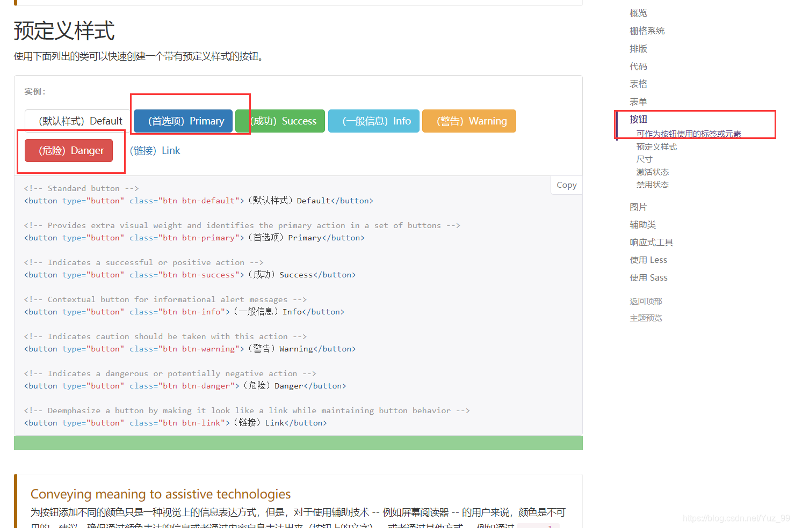
Task: Go to 栅格系统 section in sidebar
Action: pos(647,31)
